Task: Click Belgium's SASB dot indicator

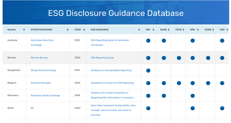Action: 164,83
